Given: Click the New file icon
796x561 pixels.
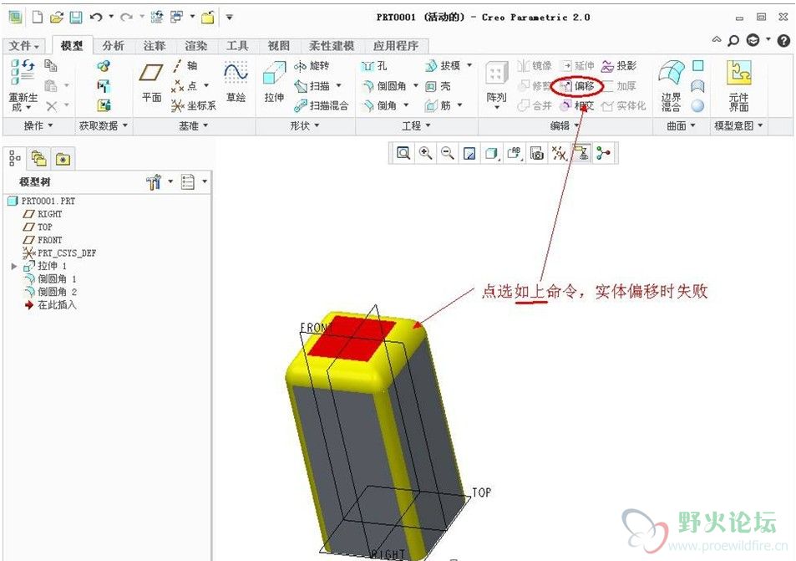Looking at the screenshot, I should pyautogui.click(x=37, y=18).
